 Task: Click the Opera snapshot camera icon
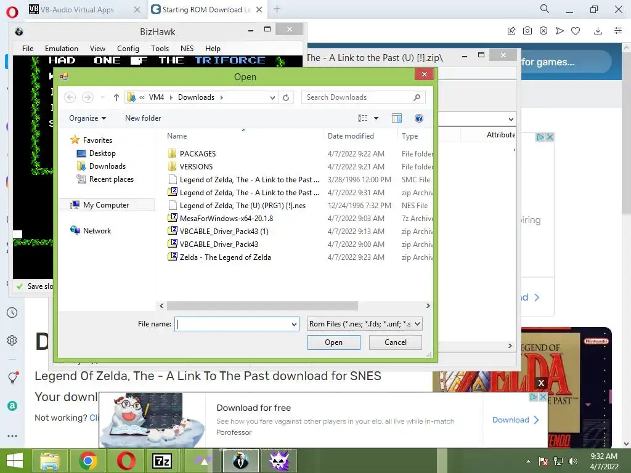pyautogui.click(x=527, y=31)
